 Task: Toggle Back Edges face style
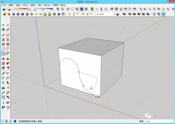coord(62,9)
